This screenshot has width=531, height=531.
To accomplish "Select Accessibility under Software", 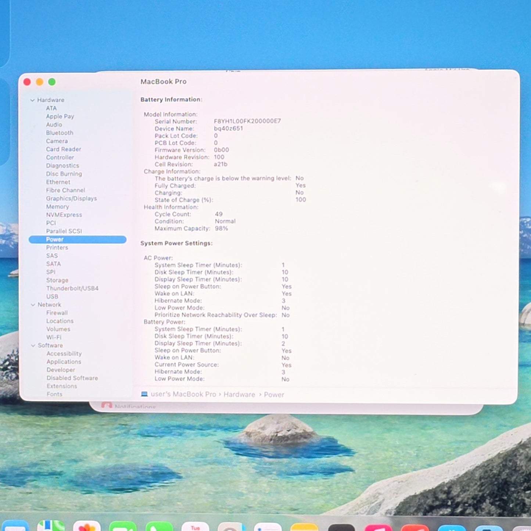I will pos(64,354).
